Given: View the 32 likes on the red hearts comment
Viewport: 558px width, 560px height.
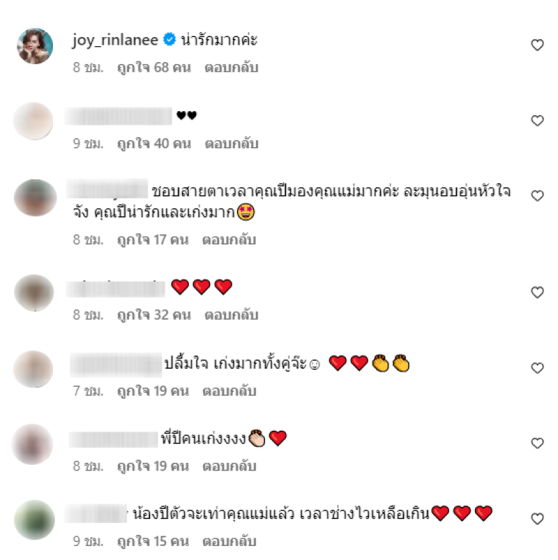Looking at the screenshot, I should (x=154, y=315).
